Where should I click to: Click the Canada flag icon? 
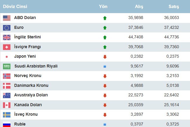[7, 105]
